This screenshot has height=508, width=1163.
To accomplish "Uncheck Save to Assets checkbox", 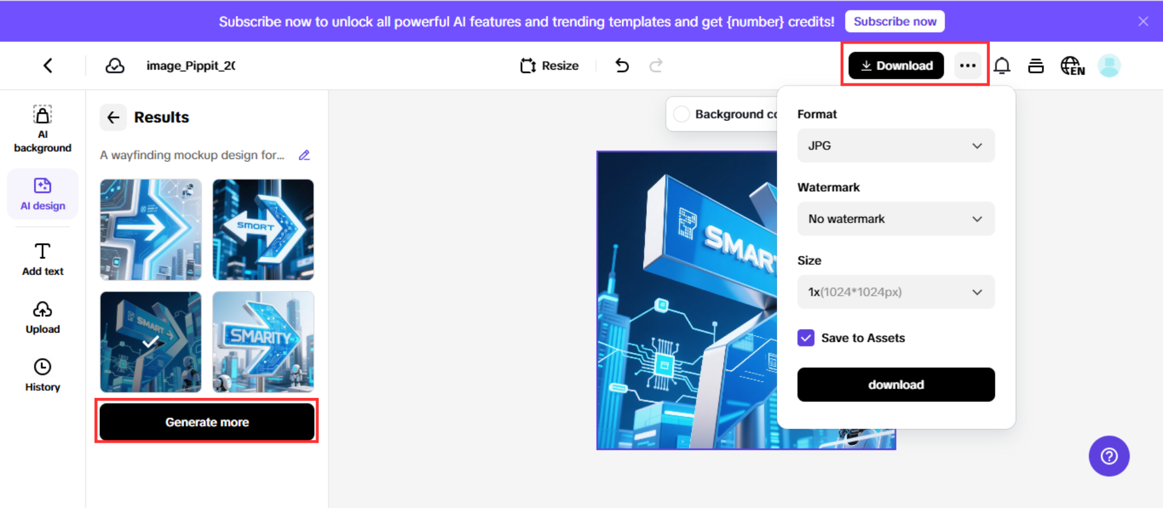I will click(806, 338).
